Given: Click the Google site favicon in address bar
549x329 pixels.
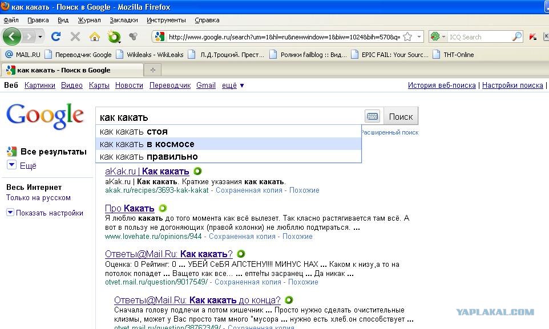Looking at the screenshot, I should point(160,36).
